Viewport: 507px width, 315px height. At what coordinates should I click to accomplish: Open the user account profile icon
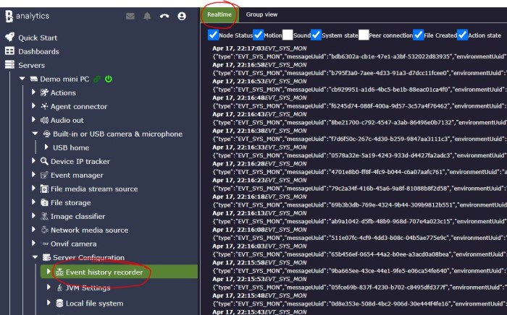tap(182, 15)
